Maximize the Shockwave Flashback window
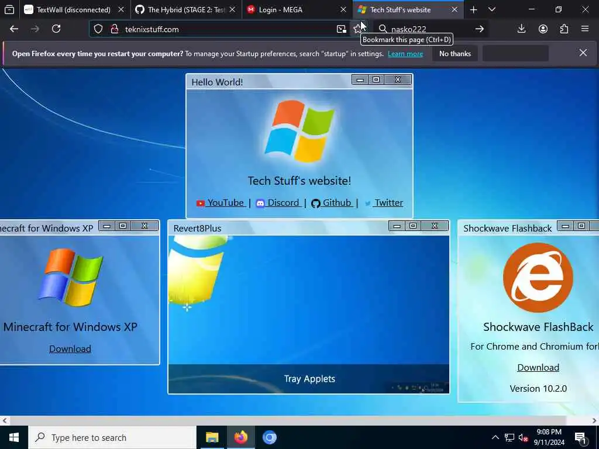The image size is (599, 449). 581,226
